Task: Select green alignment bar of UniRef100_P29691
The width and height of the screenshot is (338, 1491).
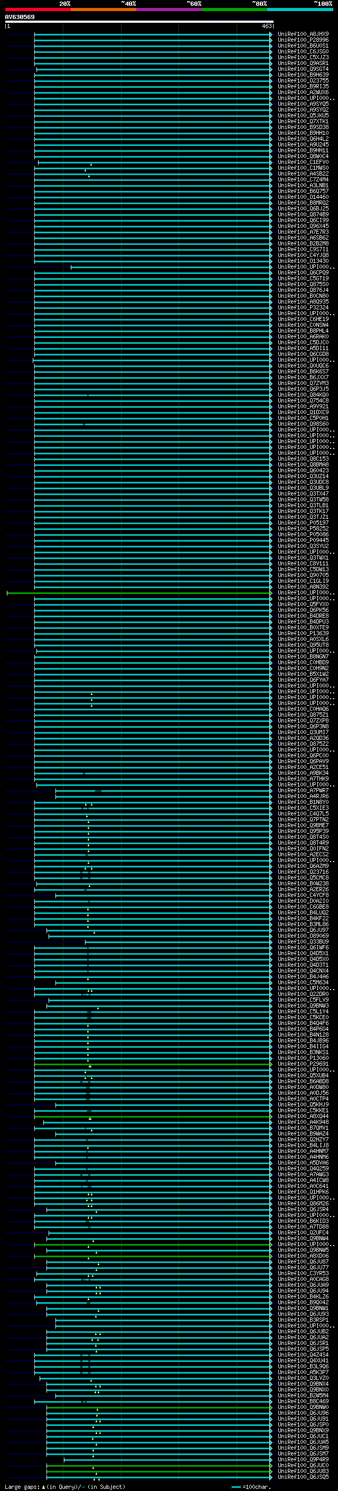Action: pos(153,1064)
